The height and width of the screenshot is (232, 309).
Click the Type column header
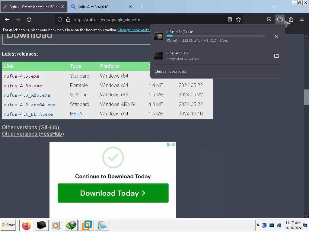click(75, 66)
